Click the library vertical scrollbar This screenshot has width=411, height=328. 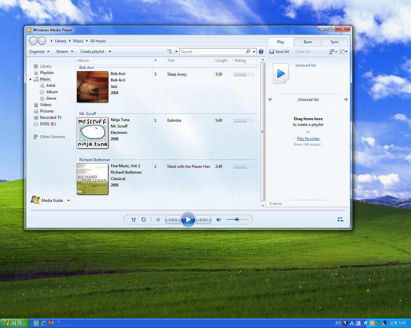coord(263,132)
